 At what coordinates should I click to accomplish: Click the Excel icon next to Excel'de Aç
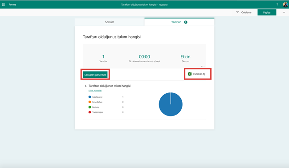coord(190,74)
